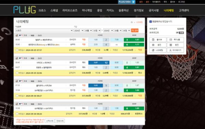
Task: Click the 시카고C vs 피츠버그 match row
Action: click(x=79, y=63)
